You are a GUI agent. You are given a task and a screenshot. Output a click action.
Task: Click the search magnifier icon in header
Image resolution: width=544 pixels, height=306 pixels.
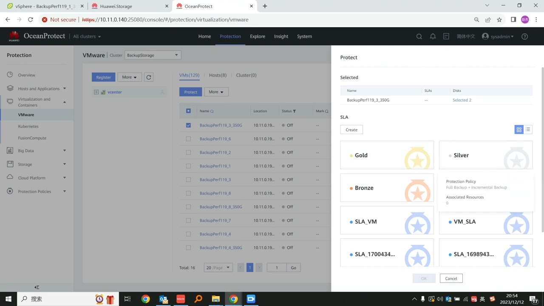tap(419, 37)
